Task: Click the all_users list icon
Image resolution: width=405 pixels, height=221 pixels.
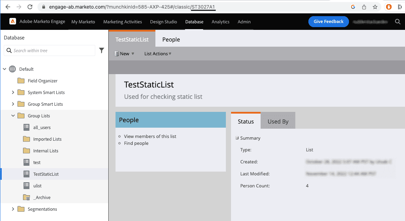Action: (x=26, y=127)
